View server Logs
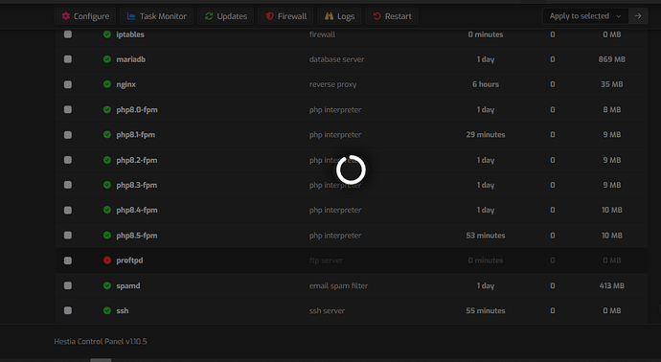 pyautogui.click(x=339, y=16)
